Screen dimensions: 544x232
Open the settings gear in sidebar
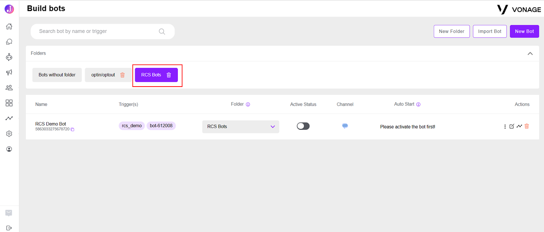(x=9, y=134)
